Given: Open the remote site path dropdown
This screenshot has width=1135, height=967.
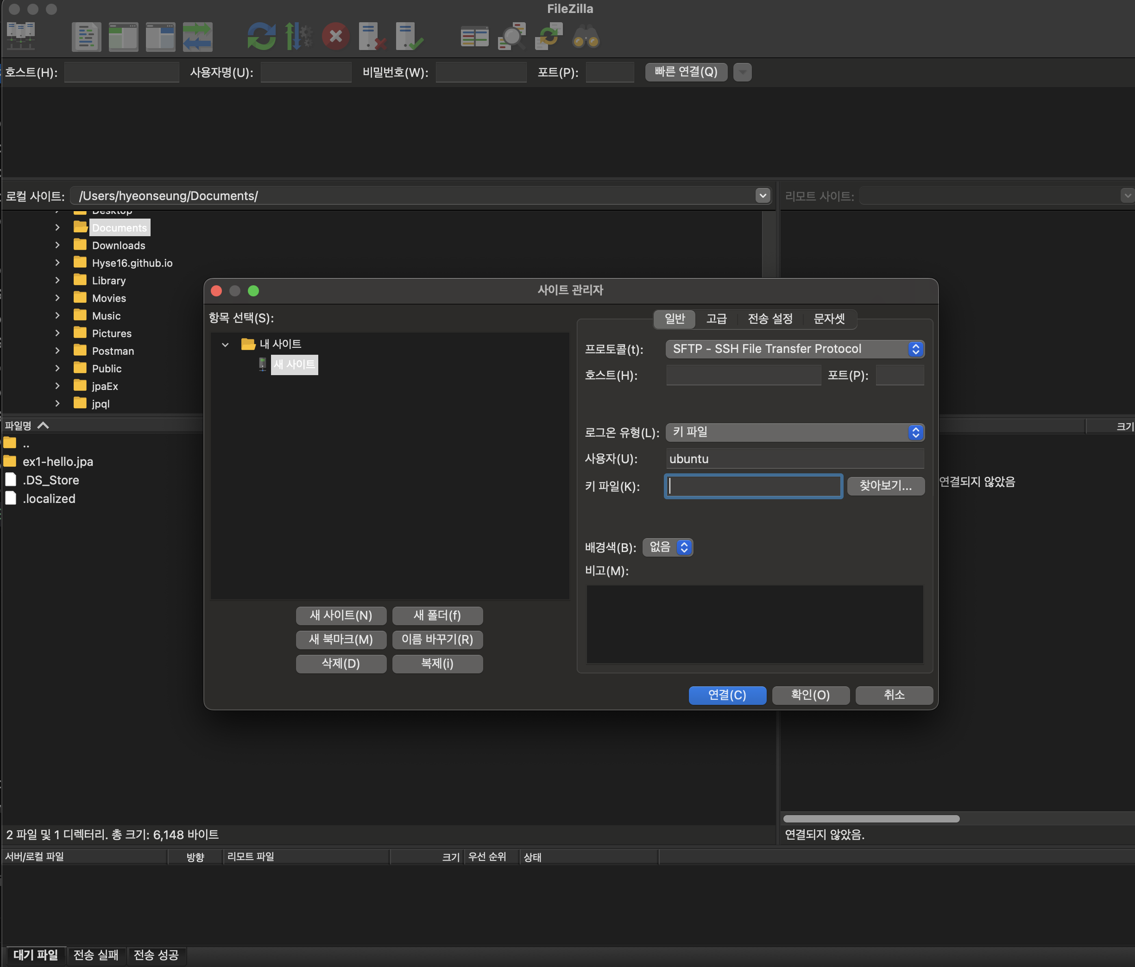Looking at the screenshot, I should click(1127, 195).
